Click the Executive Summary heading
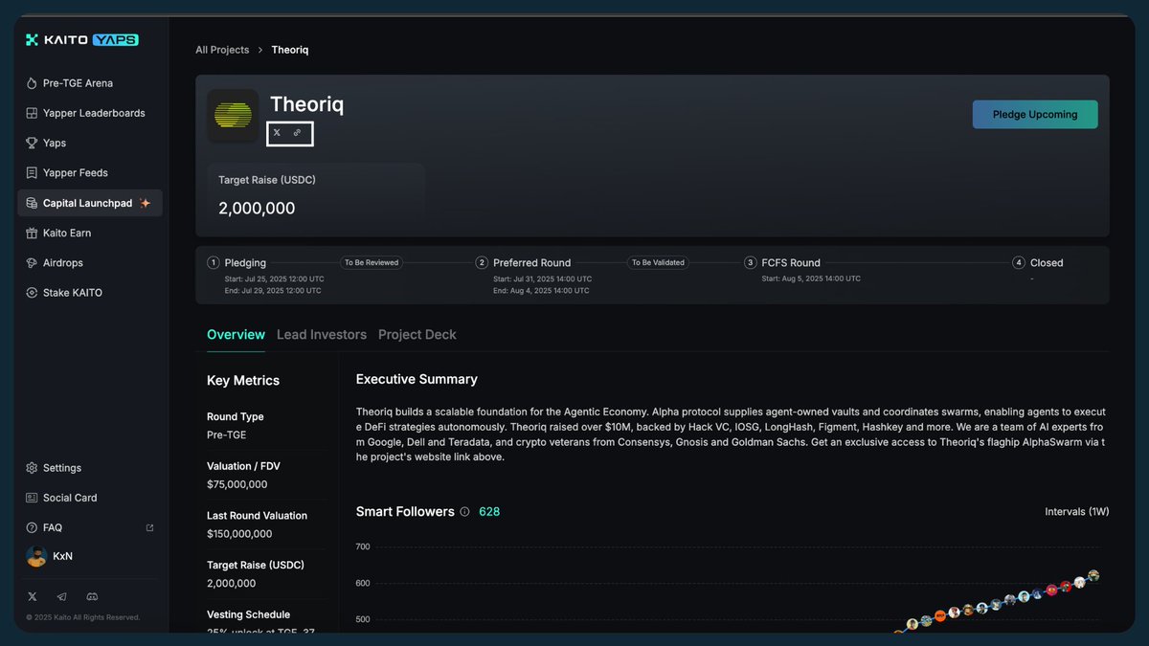Screen dimensions: 1149x646 (x=417, y=379)
